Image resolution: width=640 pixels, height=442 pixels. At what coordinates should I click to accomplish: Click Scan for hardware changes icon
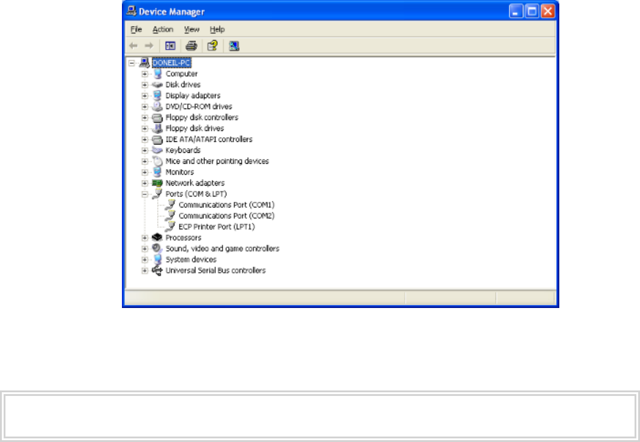click(x=234, y=45)
